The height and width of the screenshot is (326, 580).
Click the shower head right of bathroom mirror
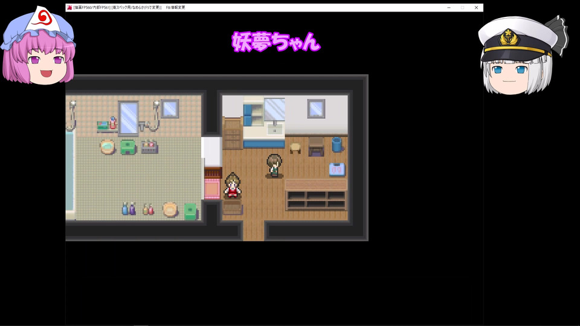tap(155, 115)
